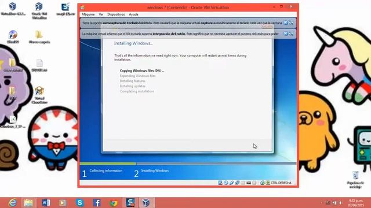Click the green installation progress bar
The height and width of the screenshot is (208, 371).
point(108,163)
